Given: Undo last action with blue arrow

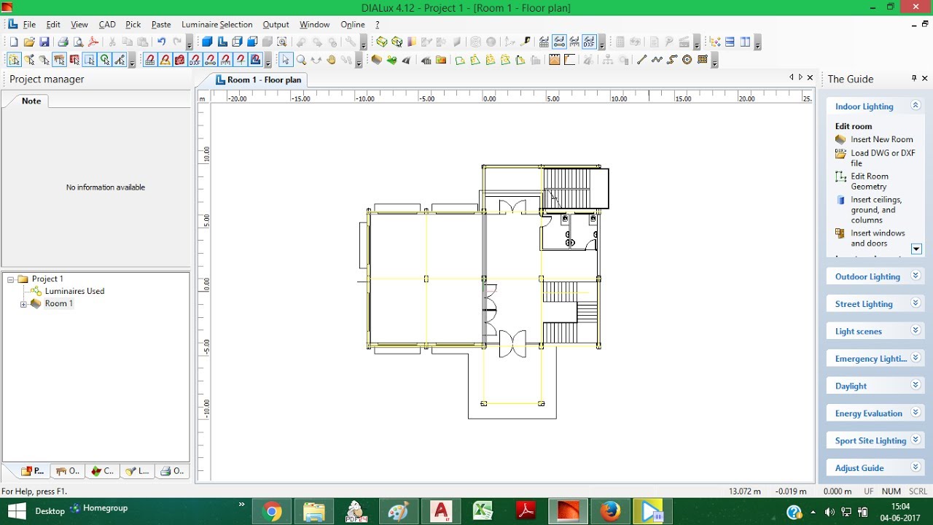Looking at the screenshot, I should (x=161, y=42).
